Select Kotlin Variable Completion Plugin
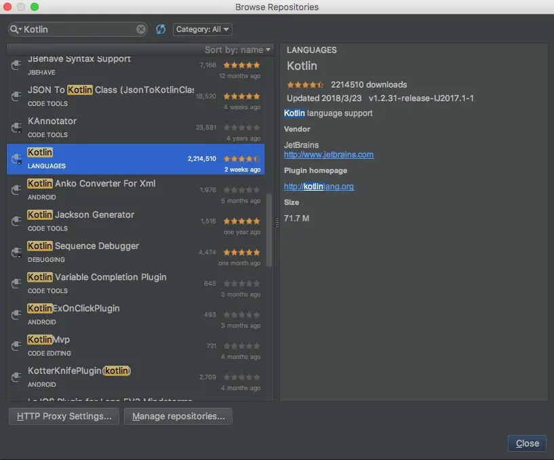The width and height of the screenshot is (554, 460). [136, 284]
